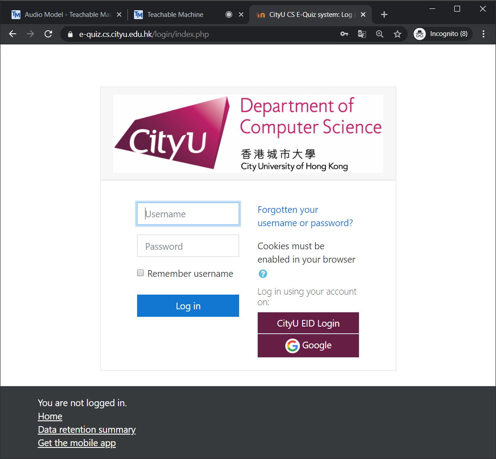Bookmark this page with the star icon
Image resolution: width=496 pixels, height=459 pixels.
[398, 34]
